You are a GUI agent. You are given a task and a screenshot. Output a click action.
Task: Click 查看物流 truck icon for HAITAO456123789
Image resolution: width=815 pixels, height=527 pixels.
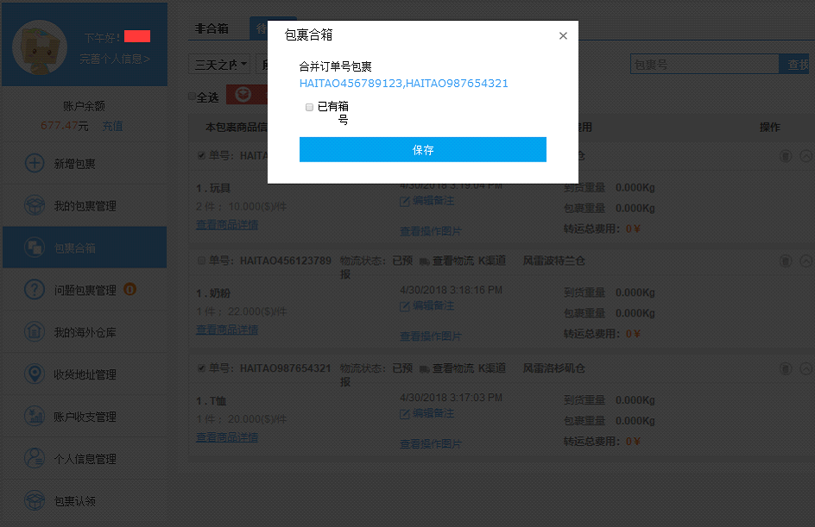pos(425,261)
